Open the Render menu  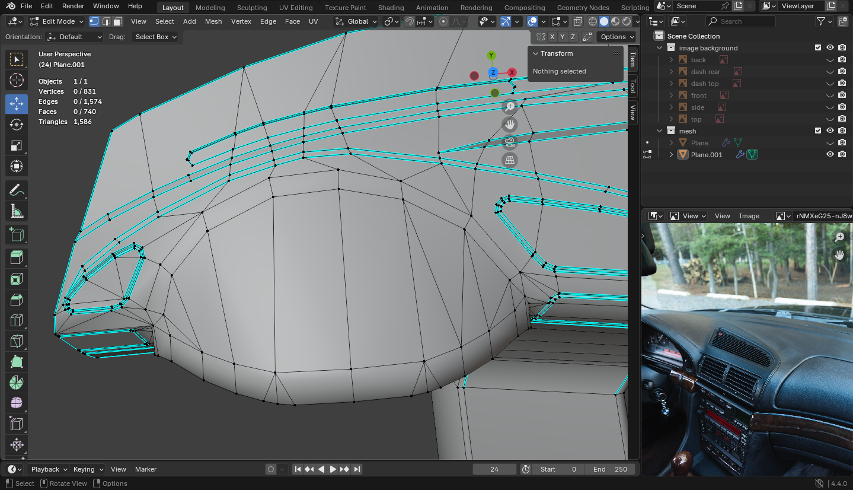[x=73, y=6]
